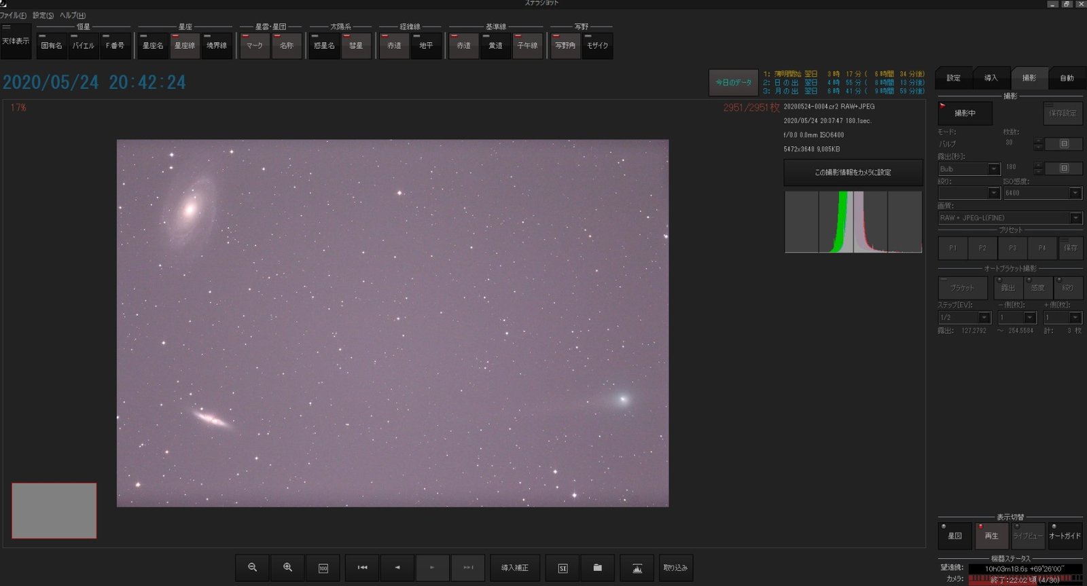Set the image view to 100% scale
1087x586 pixels.
tap(323, 568)
